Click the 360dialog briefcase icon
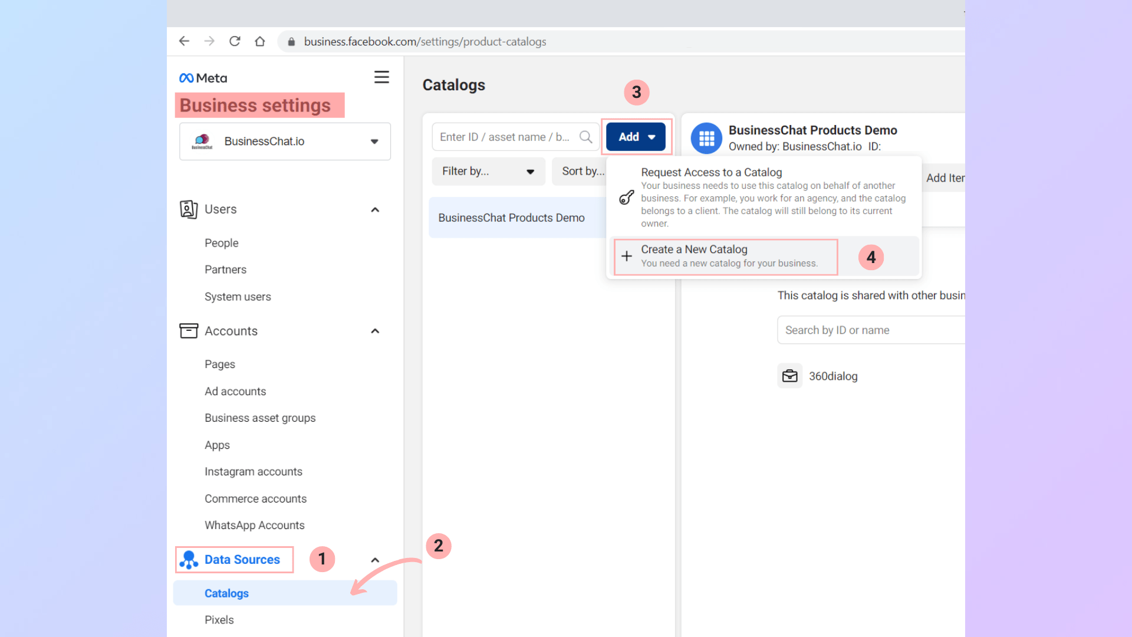The height and width of the screenshot is (637, 1132). (x=789, y=376)
